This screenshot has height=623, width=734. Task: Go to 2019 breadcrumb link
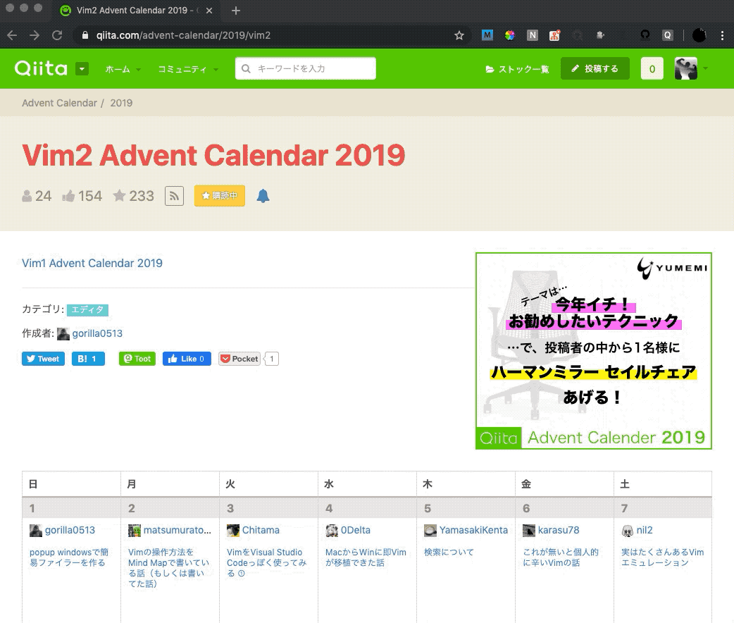click(121, 103)
